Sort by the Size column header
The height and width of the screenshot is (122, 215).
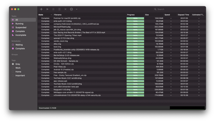[154, 15]
